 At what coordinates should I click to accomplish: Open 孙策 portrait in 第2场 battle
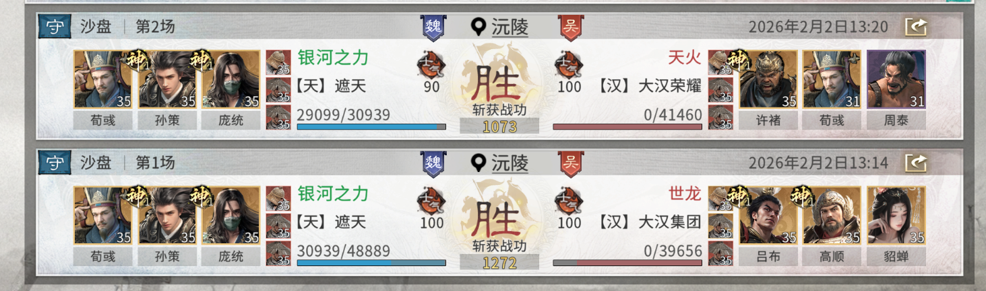(167, 79)
